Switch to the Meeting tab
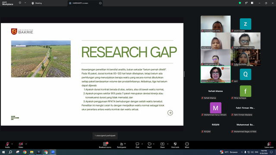 click(x=37, y=3)
